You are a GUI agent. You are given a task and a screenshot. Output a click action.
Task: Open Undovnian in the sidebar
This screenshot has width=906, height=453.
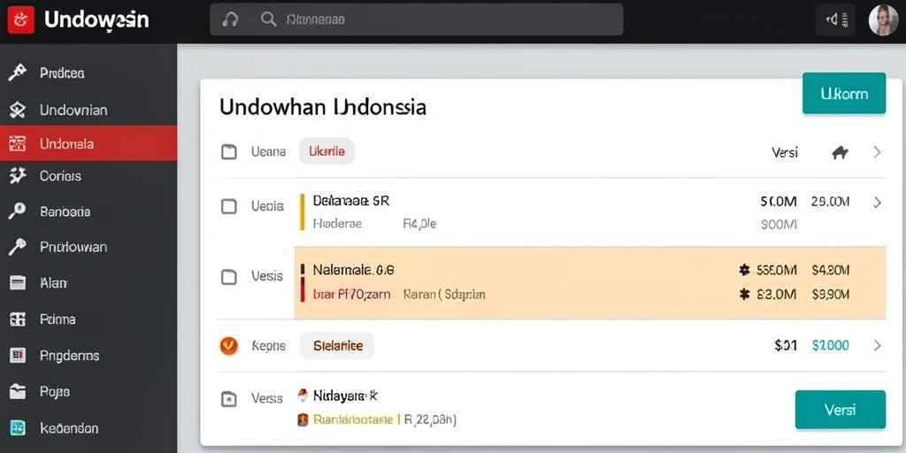pos(88,110)
